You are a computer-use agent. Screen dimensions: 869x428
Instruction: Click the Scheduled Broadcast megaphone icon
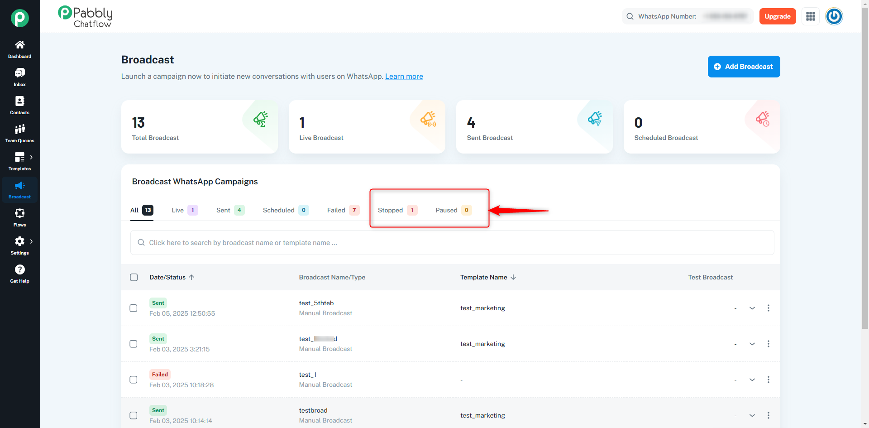(763, 119)
